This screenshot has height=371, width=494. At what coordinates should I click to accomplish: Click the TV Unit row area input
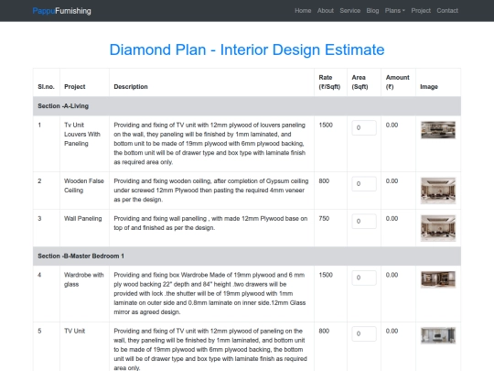(364, 333)
